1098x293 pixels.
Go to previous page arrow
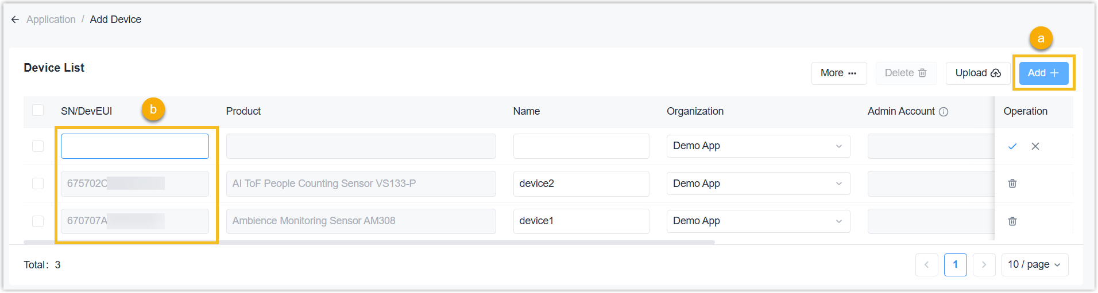tap(926, 265)
